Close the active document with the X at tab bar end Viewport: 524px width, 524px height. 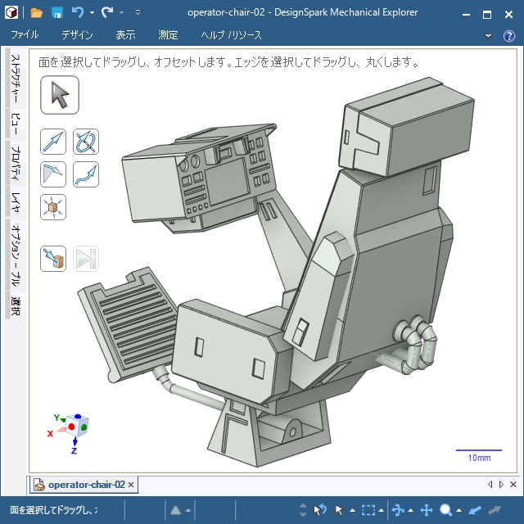point(513,484)
